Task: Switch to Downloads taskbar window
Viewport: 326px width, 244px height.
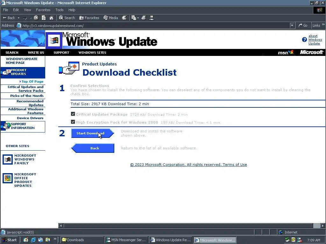Action: pyautogui.click(x=82, y=240)
